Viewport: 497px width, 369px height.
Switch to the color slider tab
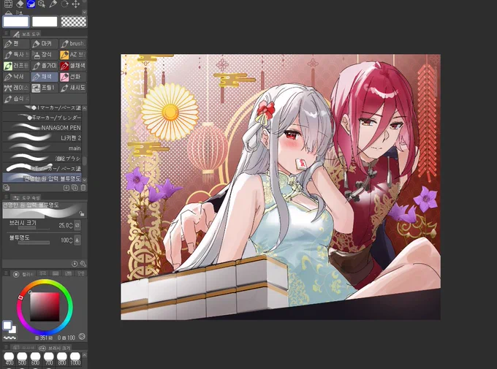pos(43,273)
